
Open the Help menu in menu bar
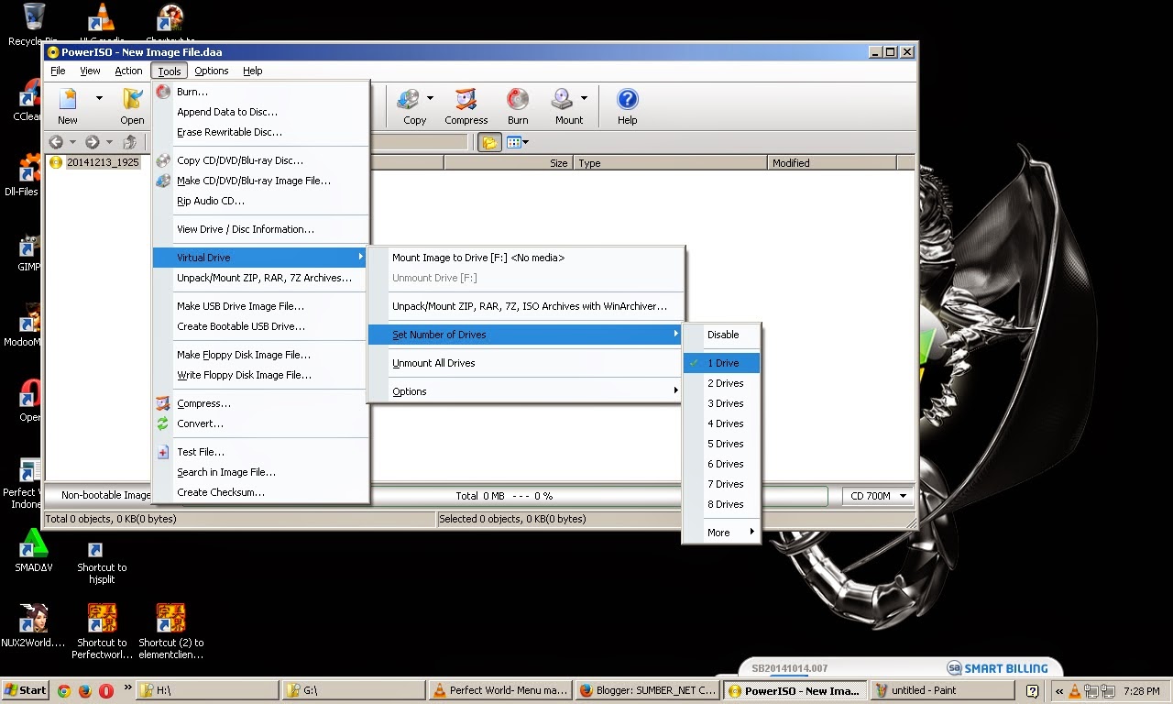pyautogui.click(x=253, y=71)
